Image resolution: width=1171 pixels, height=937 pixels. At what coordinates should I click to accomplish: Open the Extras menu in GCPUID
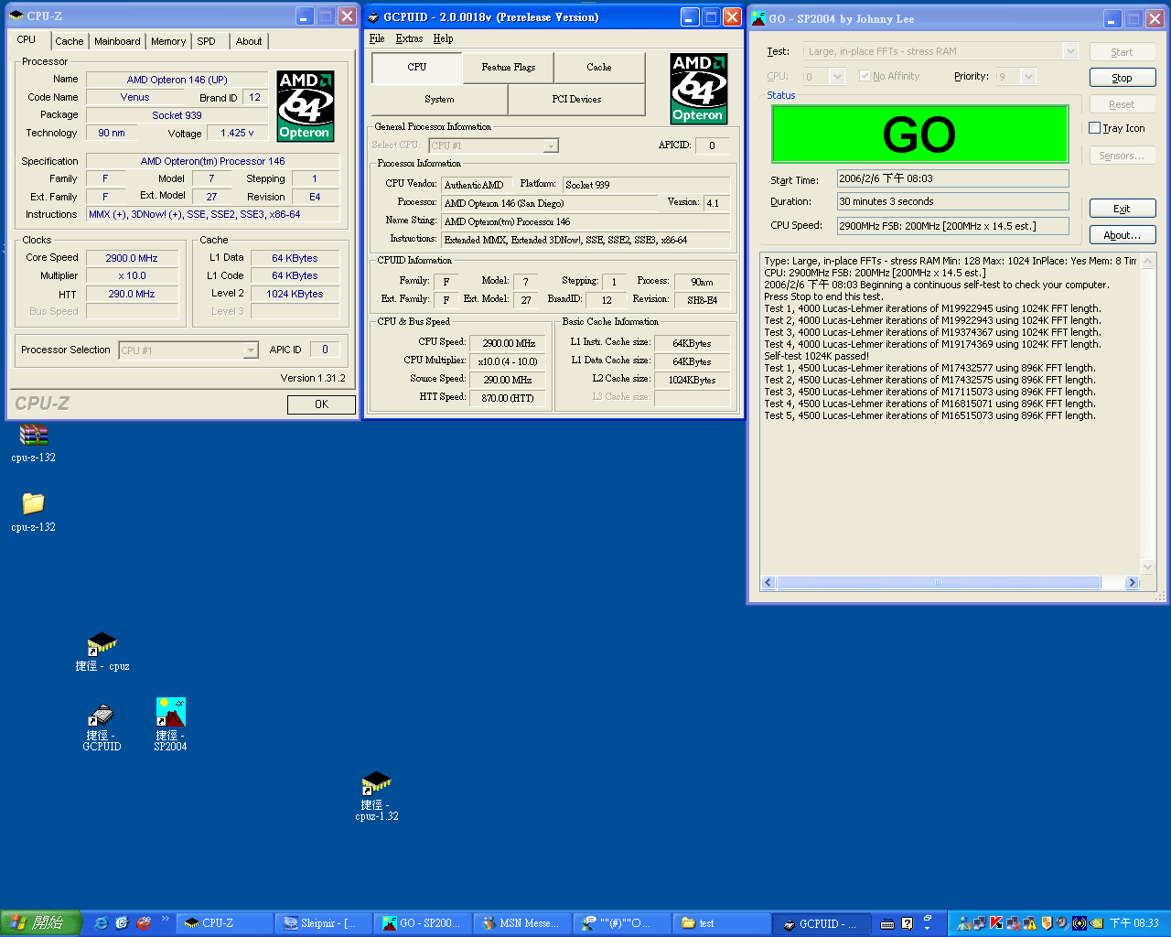[409, 38]
